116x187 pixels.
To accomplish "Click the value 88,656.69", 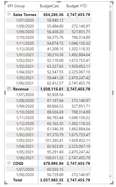I will [x=55, y=112].
